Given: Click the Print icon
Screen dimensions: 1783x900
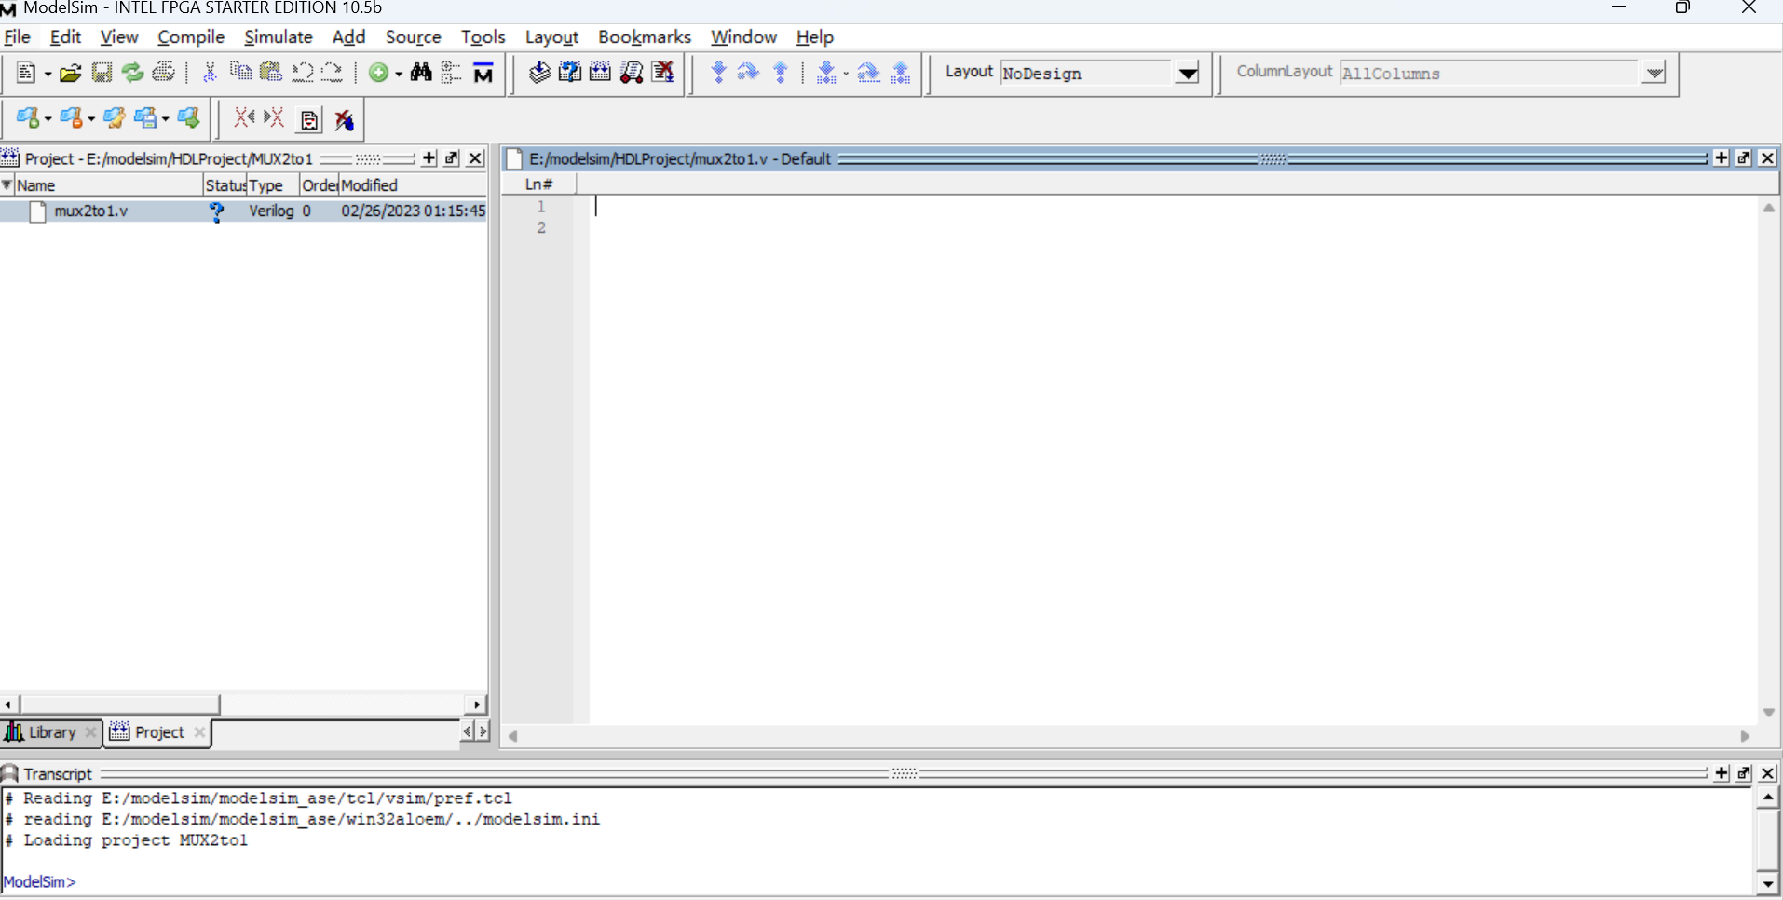Looking at the screenshot, I should 164,73.
